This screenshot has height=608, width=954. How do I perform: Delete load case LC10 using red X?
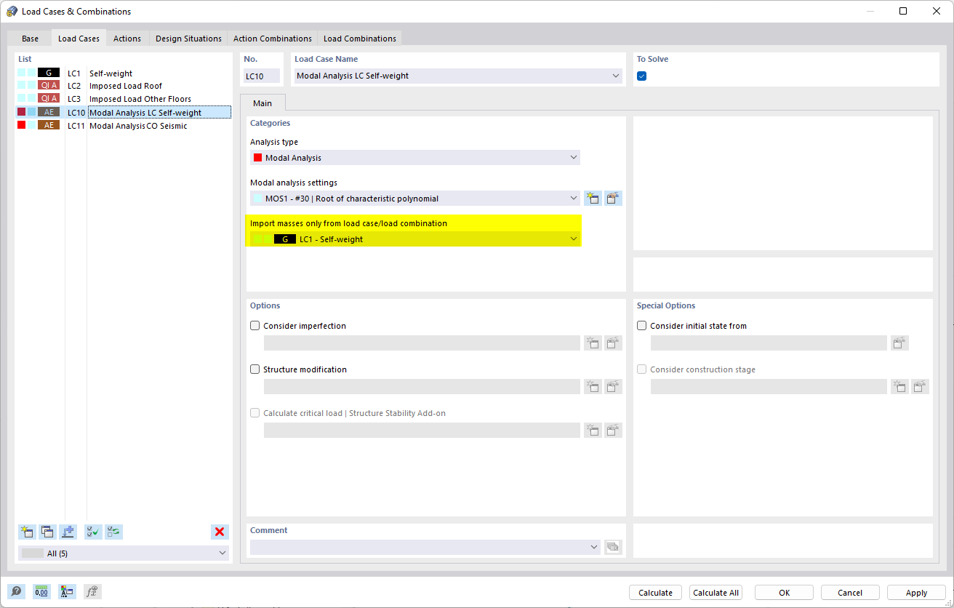tap(220, 532)
